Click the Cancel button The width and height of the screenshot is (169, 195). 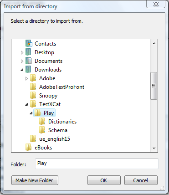[x=141, y=180]
